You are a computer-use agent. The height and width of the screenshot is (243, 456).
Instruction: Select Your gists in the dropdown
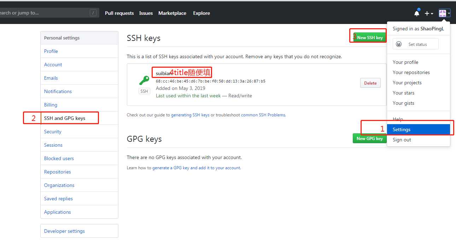(x=403, y=103)
